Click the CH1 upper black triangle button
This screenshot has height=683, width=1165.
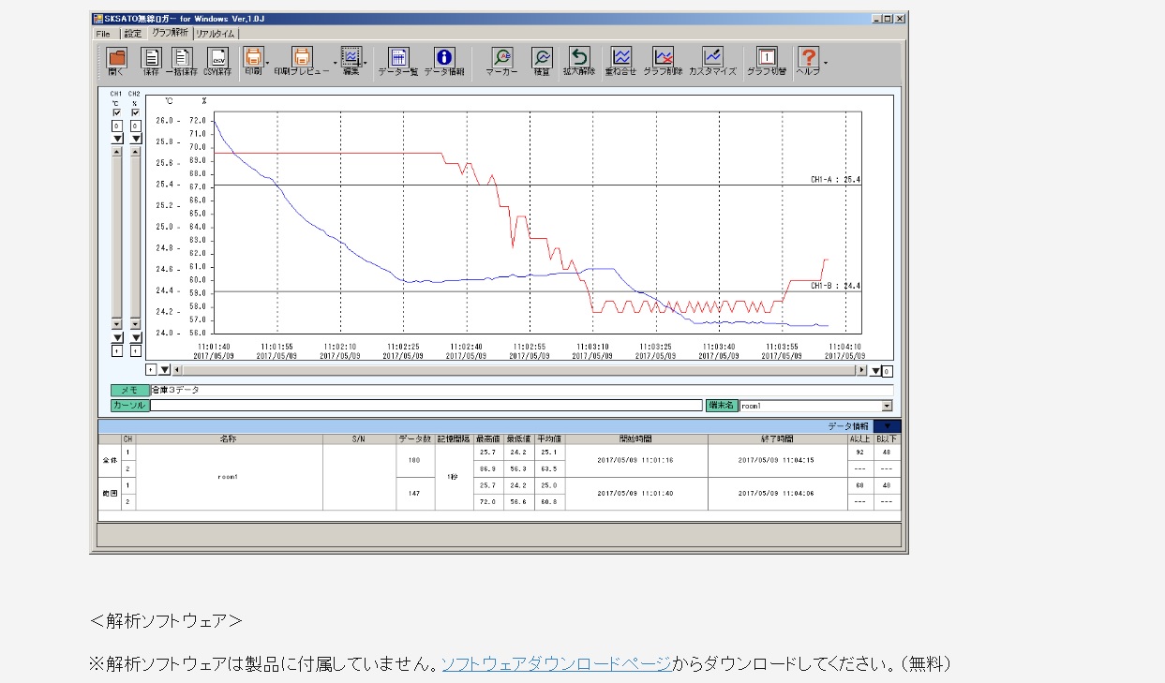point(117,139)
